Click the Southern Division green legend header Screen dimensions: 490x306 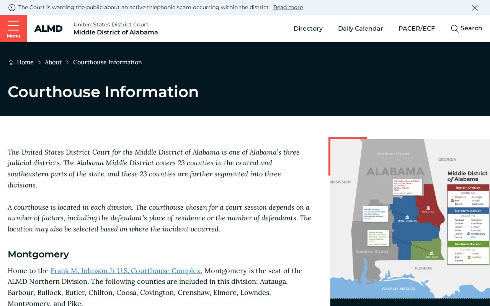[x=468, y=244]
